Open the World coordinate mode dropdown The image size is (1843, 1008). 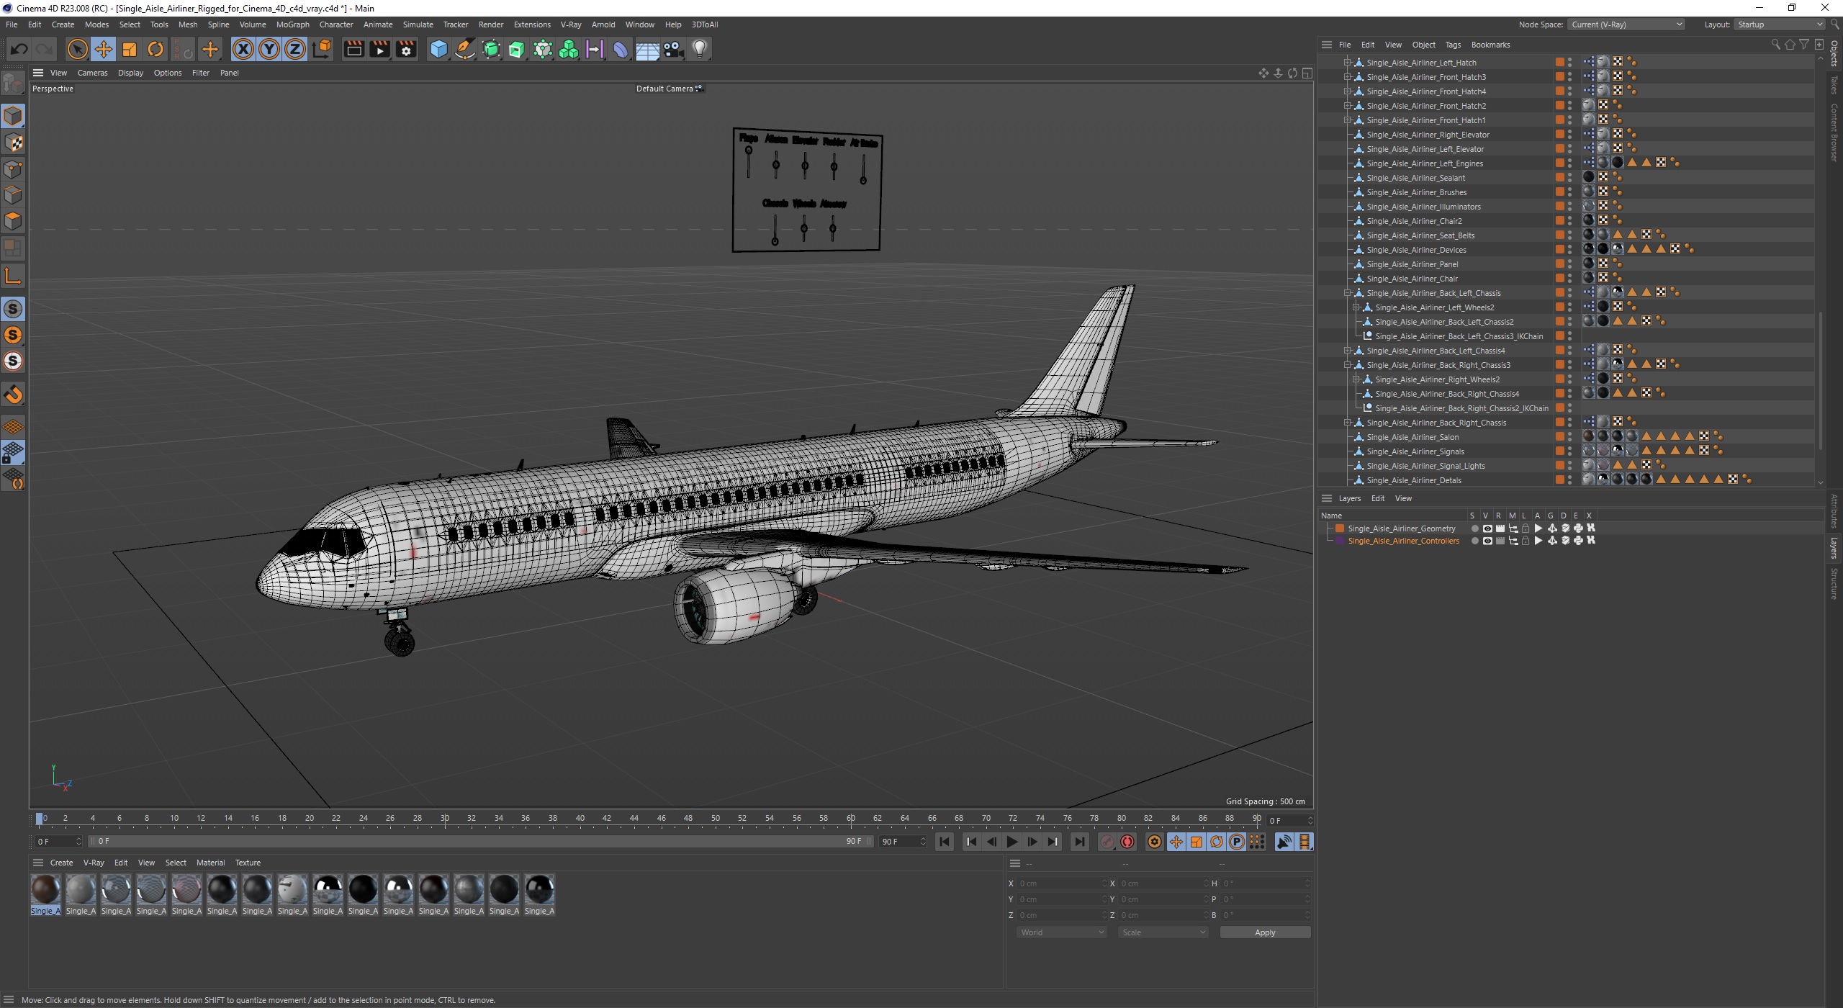1061,932
